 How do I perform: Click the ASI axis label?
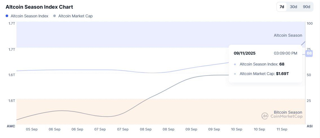(310, 126)
